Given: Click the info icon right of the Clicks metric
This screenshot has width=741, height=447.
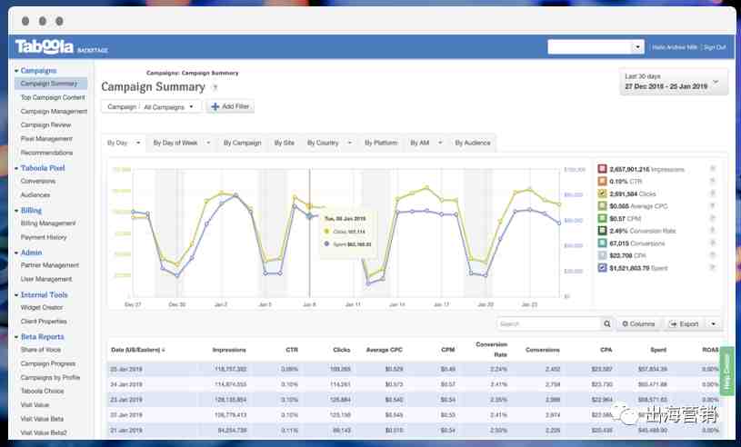Looking at the screenshot, I should tap(713, 193).
